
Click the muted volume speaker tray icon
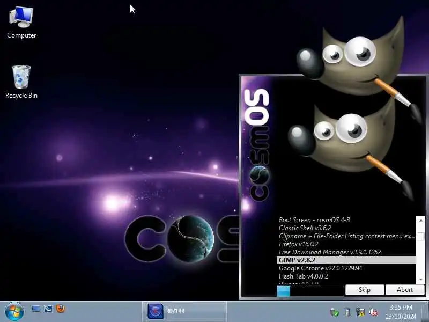(x=373, y=312)
